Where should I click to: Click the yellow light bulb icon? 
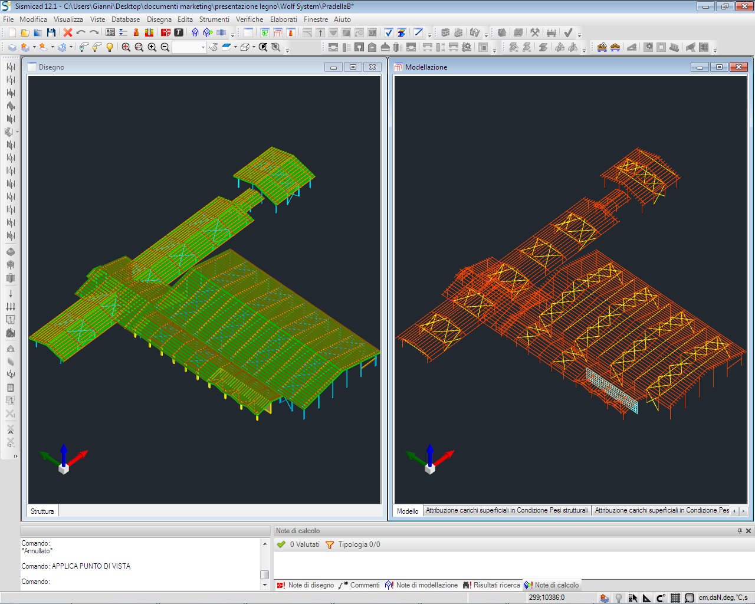click(x=110, y=47)
